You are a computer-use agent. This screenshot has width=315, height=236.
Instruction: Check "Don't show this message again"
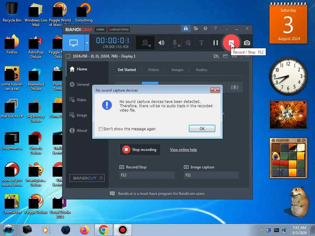101,129
